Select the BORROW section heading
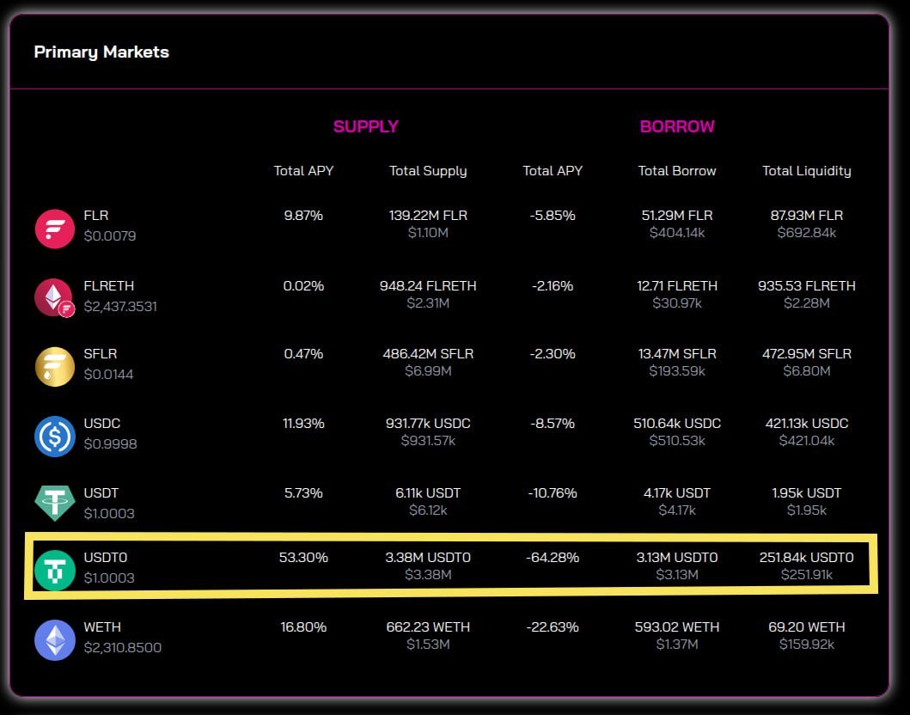Viewport: 910px width, 715px height. pos(677,126)
